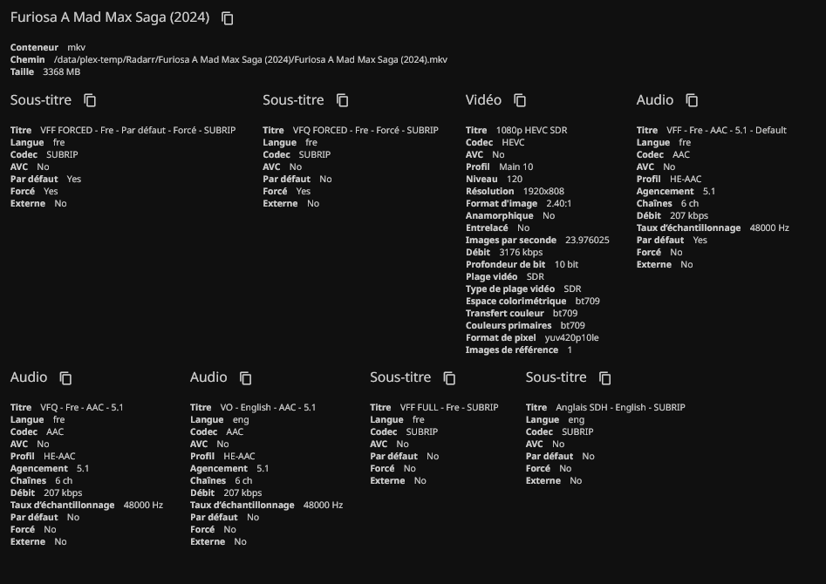Click the Anglais SDH - English - SUBRIP title
The width and height of the screenshot is (826, 584).
(x=620, y=407)
